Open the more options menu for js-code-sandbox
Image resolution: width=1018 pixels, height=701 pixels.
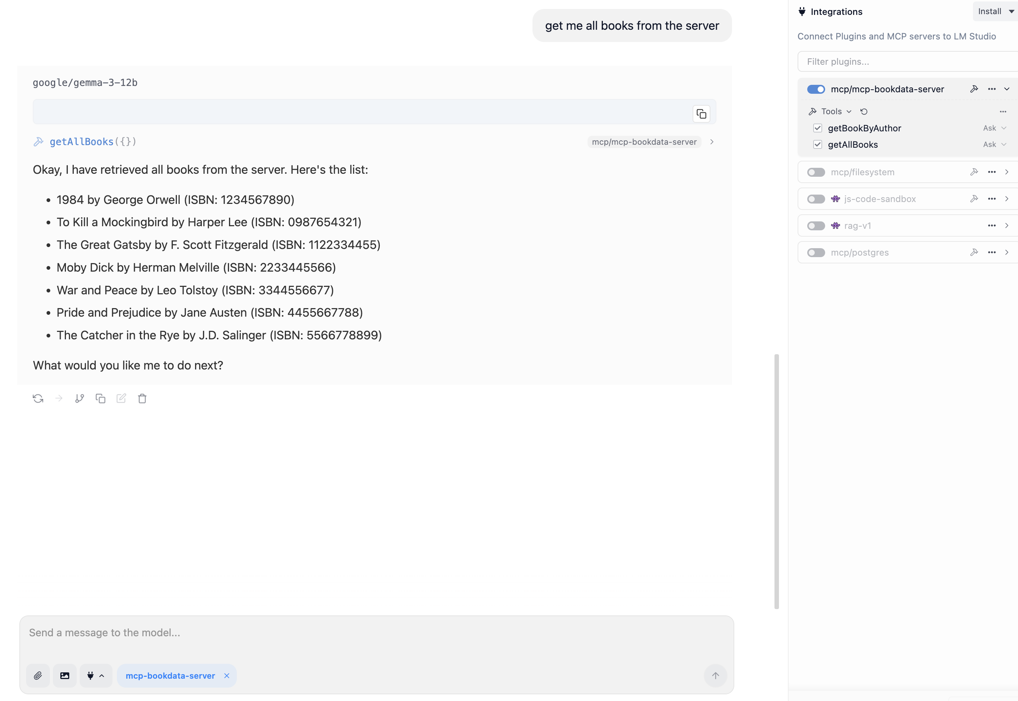tap(992, 199)
